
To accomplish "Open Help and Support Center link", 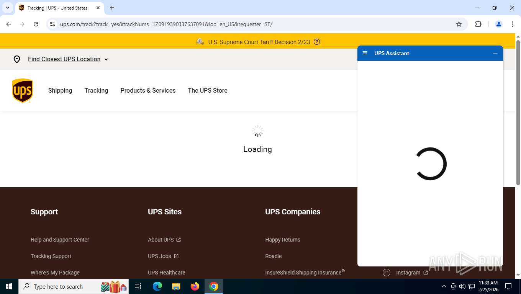I will (60, 240).
